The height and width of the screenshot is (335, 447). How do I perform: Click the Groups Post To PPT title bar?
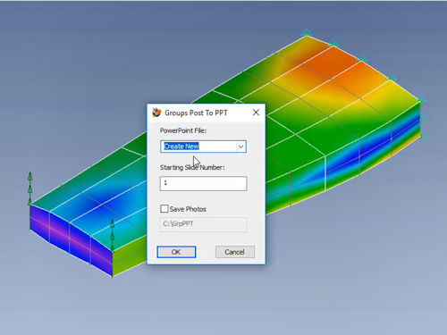(206, 113)
